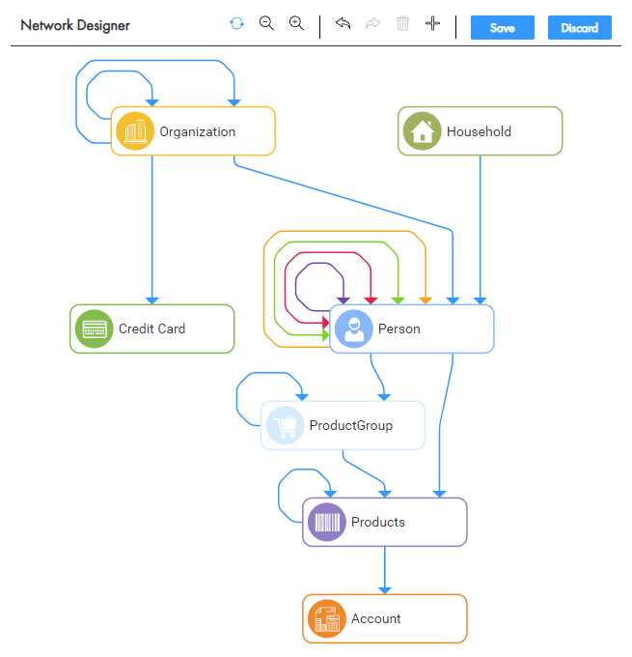
Task: Select the Organization to Credit Card connector
Action: 151,228
